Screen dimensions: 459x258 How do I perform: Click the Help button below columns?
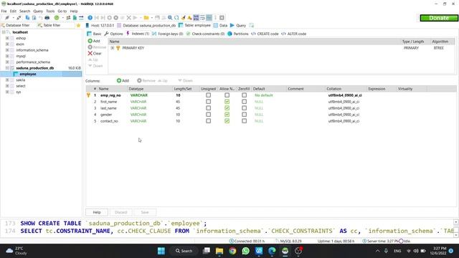coord(97,212)
